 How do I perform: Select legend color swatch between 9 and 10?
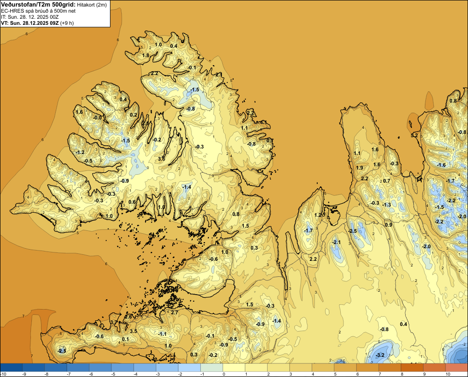click(435, 368)
